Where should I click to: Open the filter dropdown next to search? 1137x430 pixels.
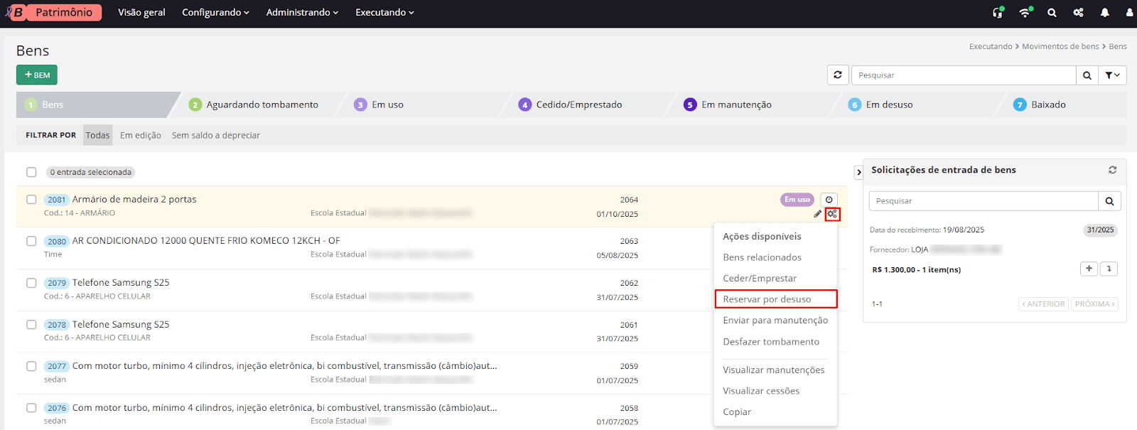click(x=1112, y=75)
